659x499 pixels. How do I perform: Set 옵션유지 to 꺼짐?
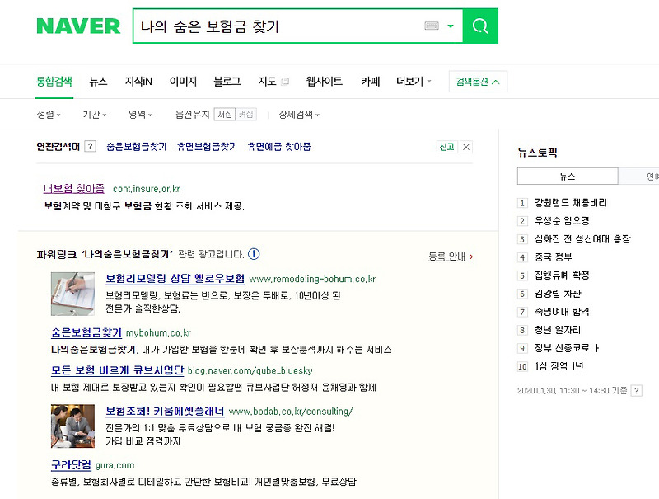coord(224,115)
